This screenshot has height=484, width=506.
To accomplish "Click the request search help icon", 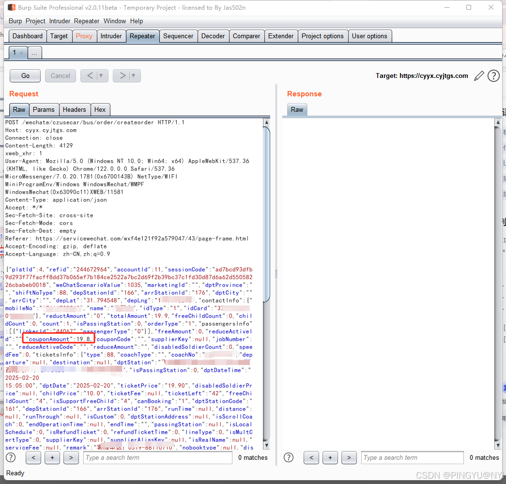I will point(11,457).
